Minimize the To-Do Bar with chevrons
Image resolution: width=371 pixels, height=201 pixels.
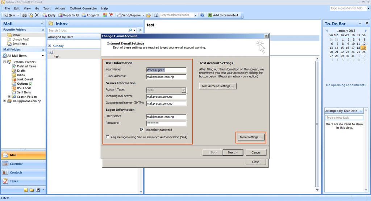point(360,24)
